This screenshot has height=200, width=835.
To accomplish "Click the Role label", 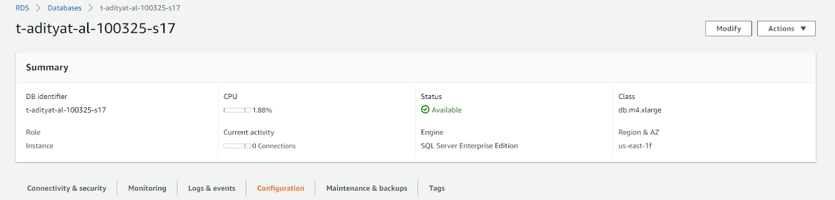I will click(x=33, y=132).
